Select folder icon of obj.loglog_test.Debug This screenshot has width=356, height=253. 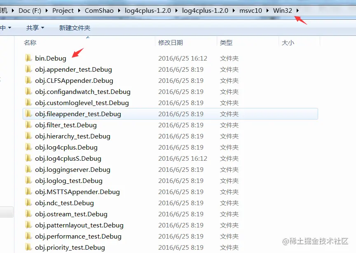[x=28, y=180]
